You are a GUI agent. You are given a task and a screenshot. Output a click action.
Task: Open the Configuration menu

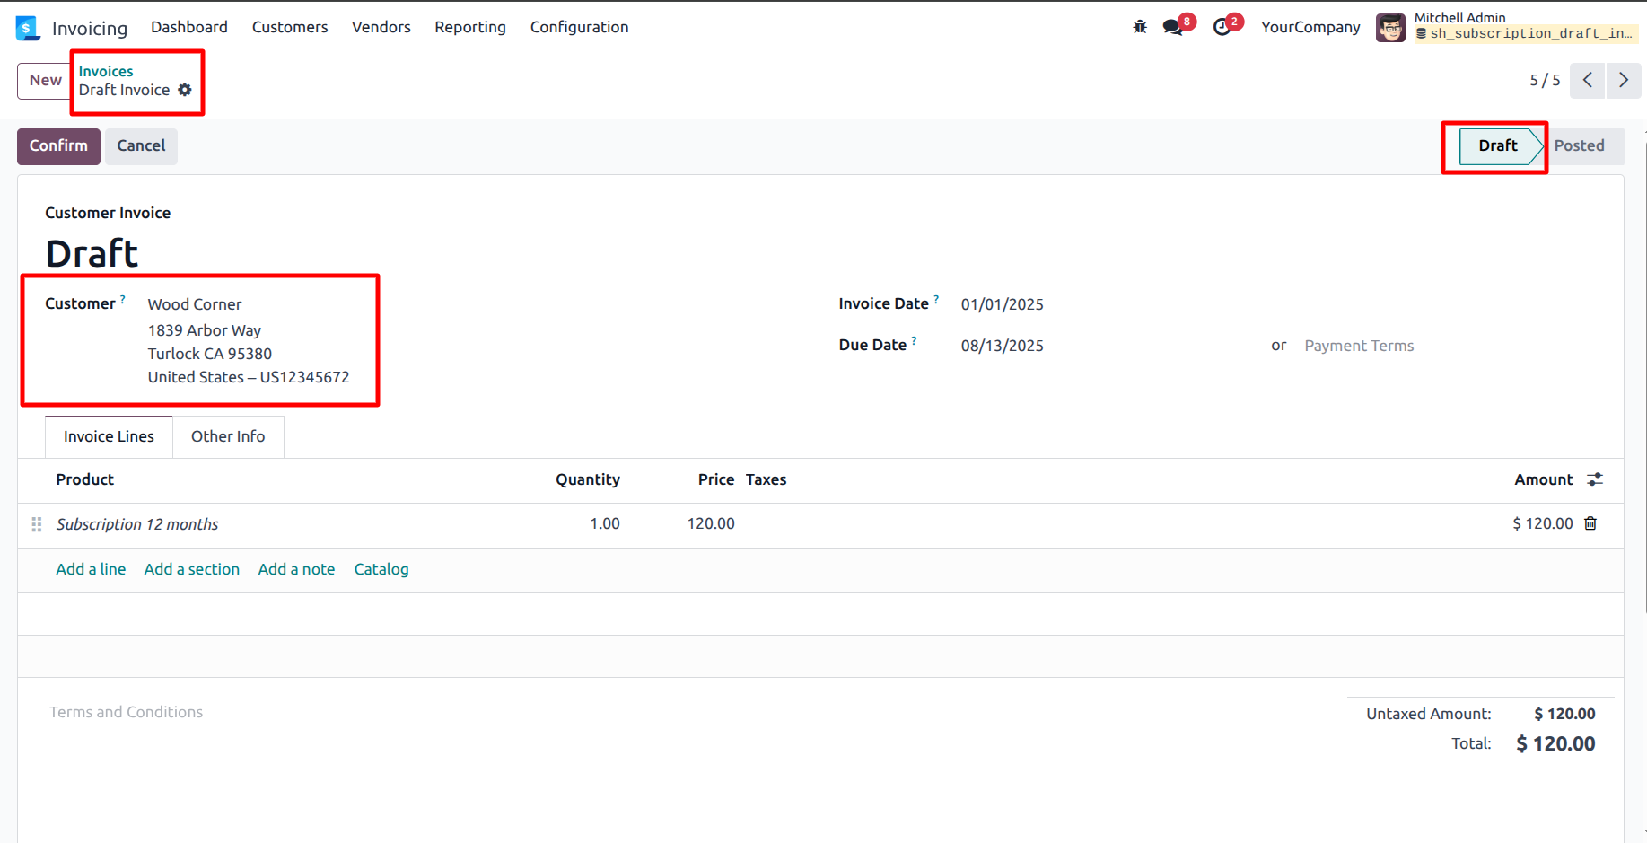coord(579,27)
